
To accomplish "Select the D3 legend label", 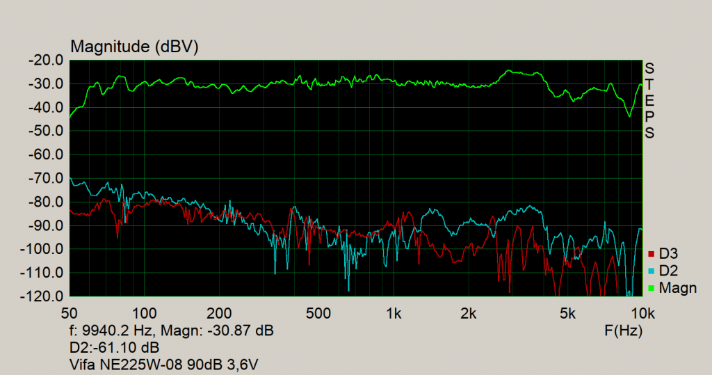I will click(x=668, y=254).
